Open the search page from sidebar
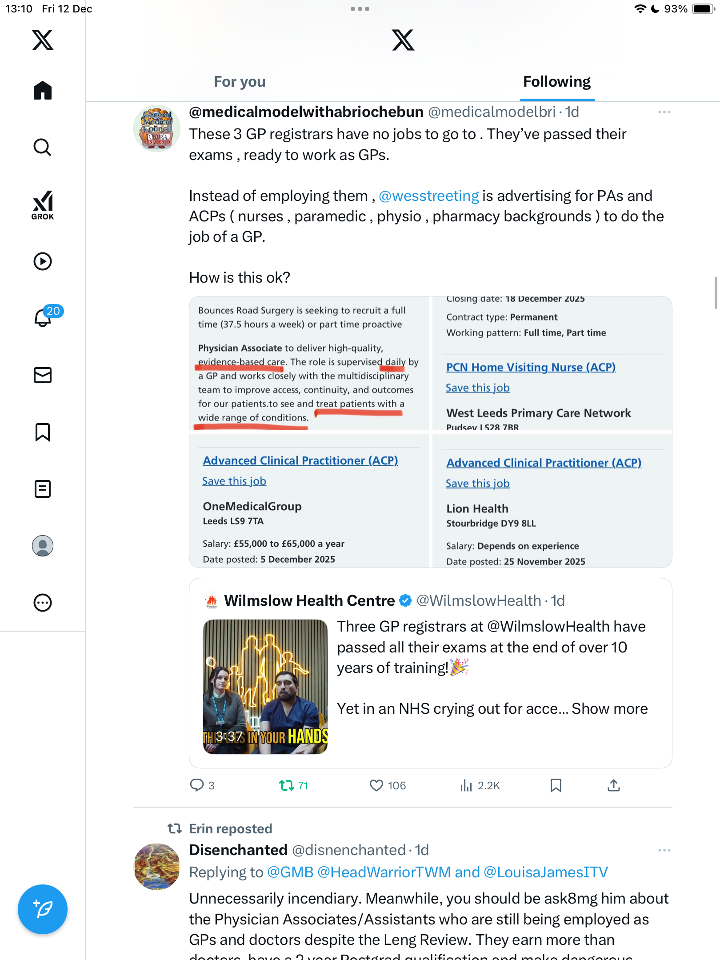 pyautogui.click(x=43, y=147)
